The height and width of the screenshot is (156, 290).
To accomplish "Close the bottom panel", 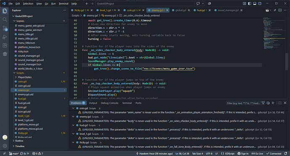I will point(285,103).
